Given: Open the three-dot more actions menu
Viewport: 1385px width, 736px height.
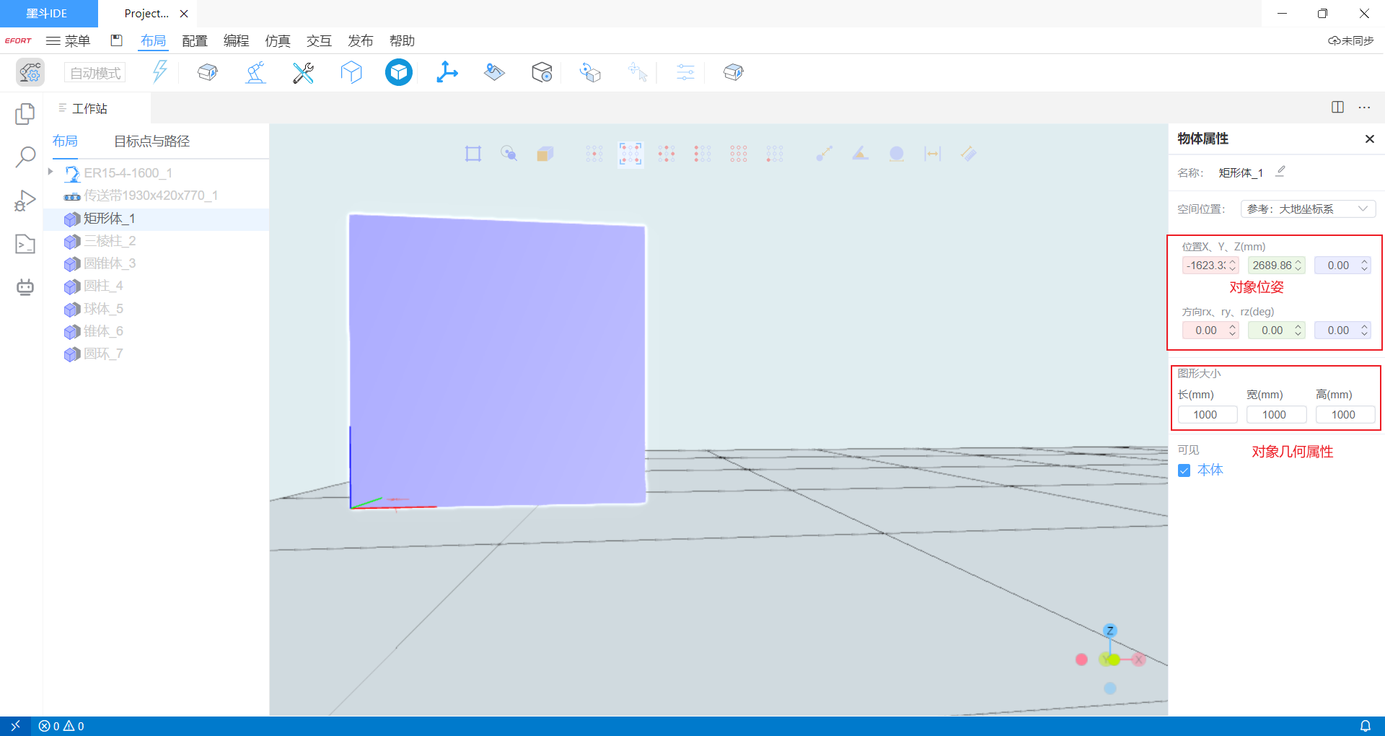Looking at the screenshot, I should (x=1364, y=108).
